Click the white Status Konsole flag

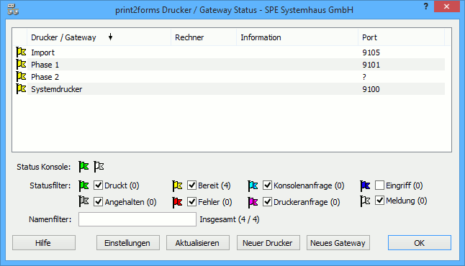(x=99, y=167)
